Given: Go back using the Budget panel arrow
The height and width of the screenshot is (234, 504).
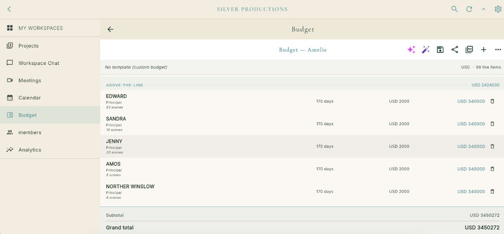Looking at the screenshot, I should [110, 29].
